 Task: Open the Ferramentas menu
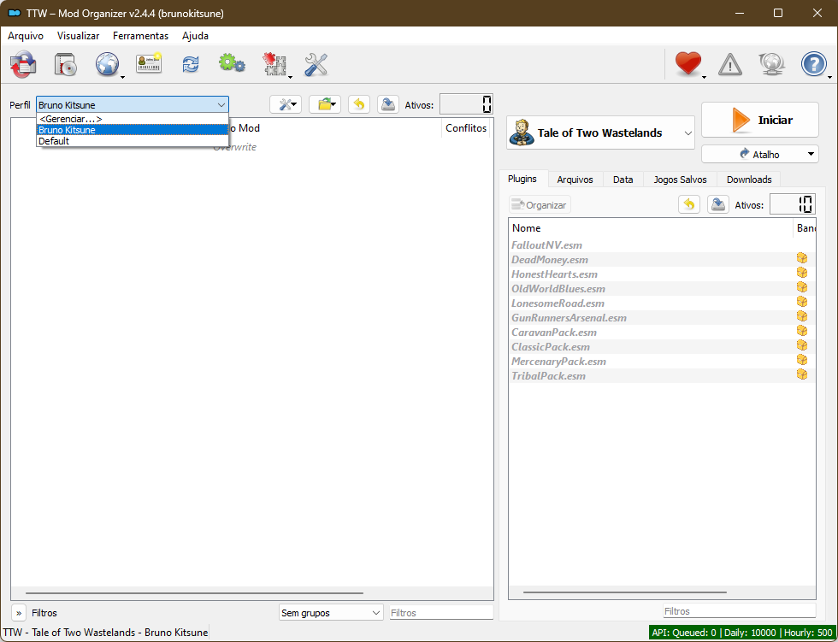pyautogui.click(x=140, y=36)
